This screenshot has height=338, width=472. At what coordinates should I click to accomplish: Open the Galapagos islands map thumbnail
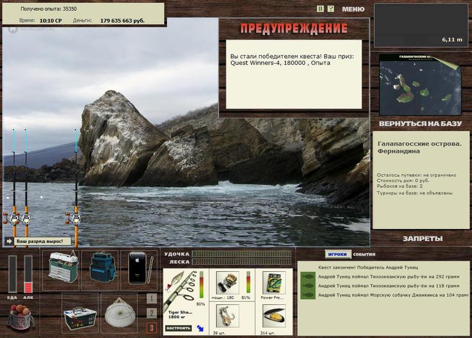[420, 84]
